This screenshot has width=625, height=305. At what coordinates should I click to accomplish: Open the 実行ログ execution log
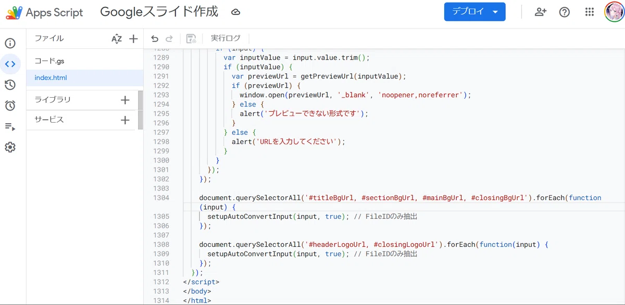[x=226, y=38]
